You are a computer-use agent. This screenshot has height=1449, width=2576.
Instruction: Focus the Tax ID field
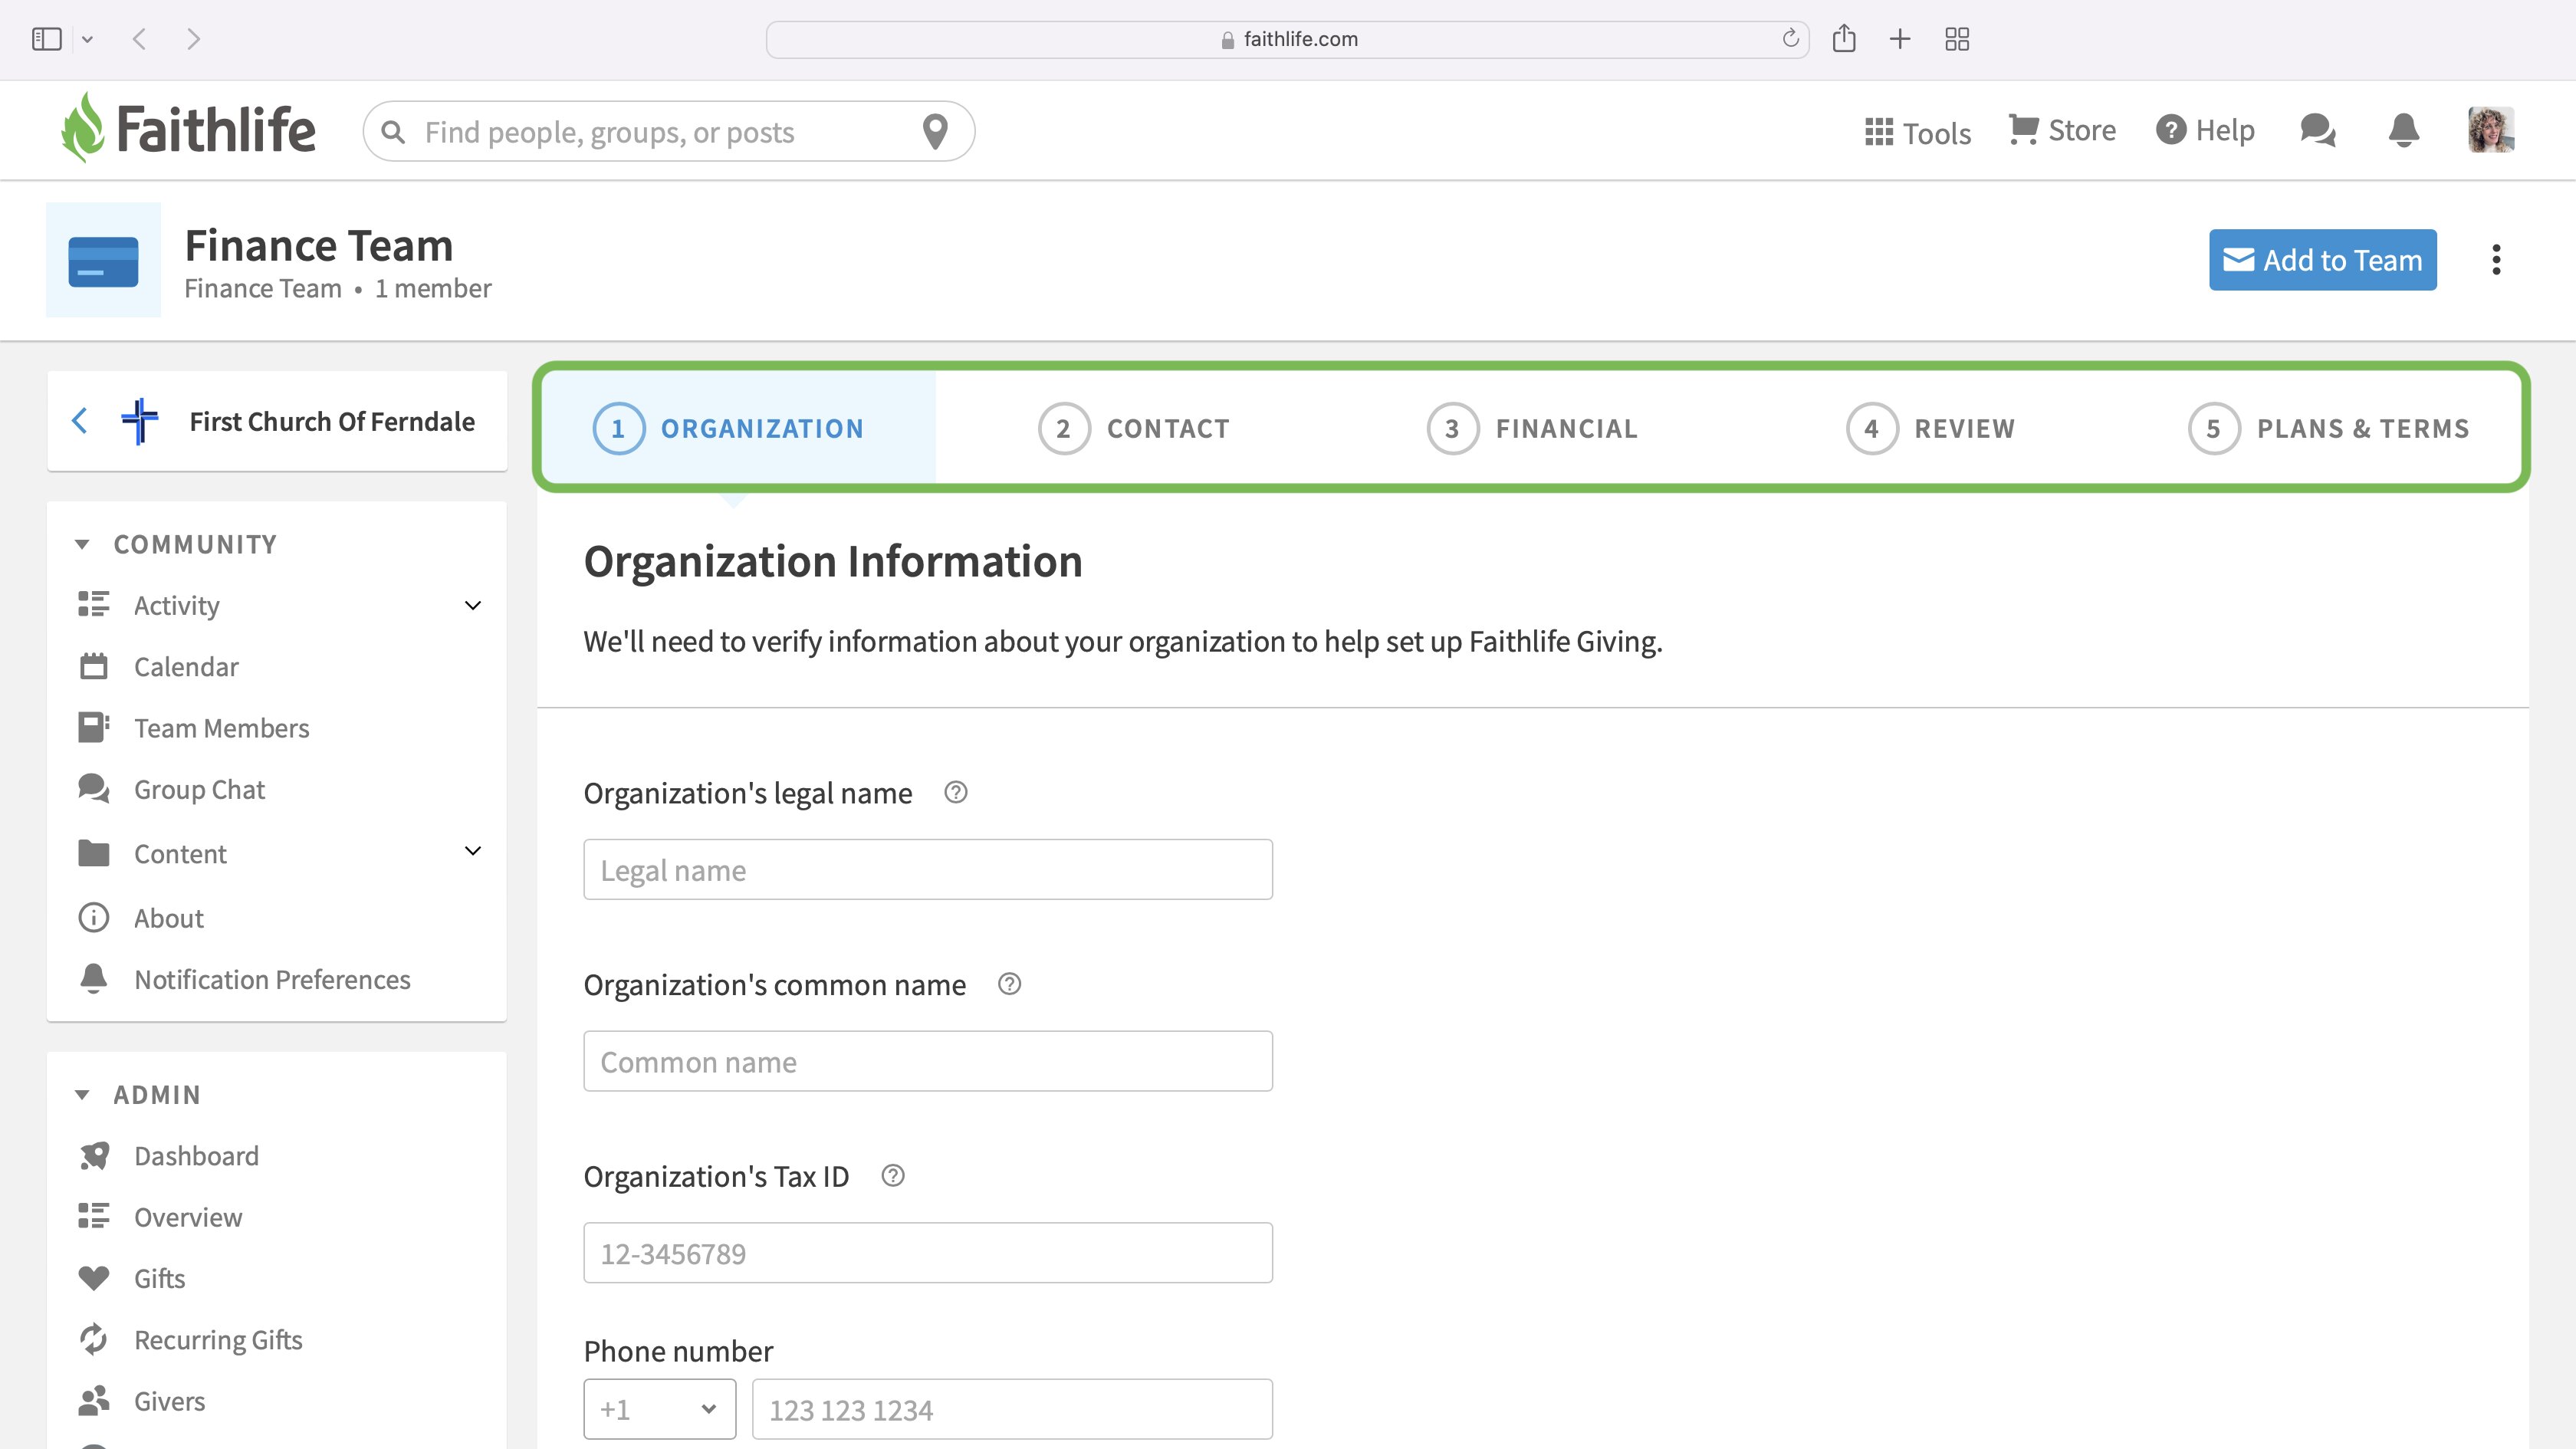pos(928,1253)
